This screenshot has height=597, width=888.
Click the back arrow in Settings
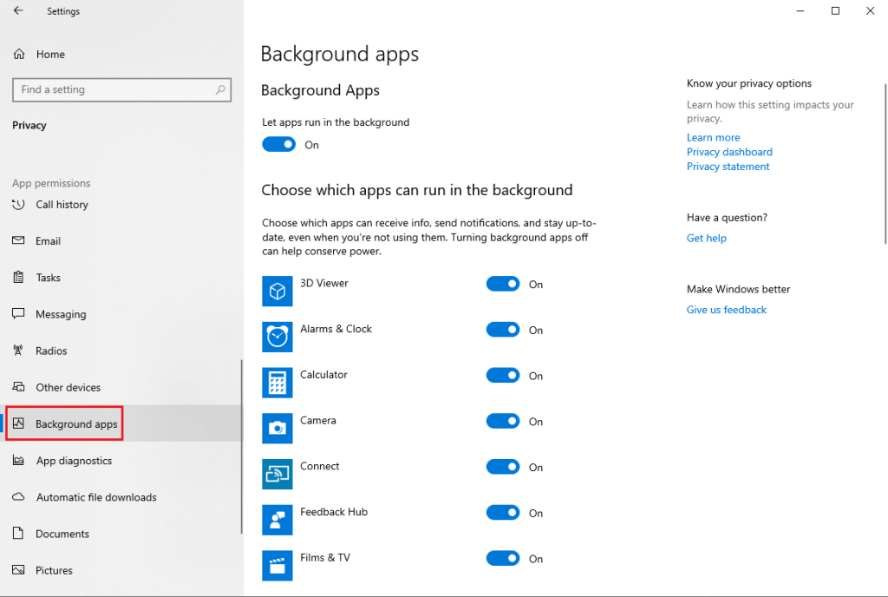click(x=18, y=10)
